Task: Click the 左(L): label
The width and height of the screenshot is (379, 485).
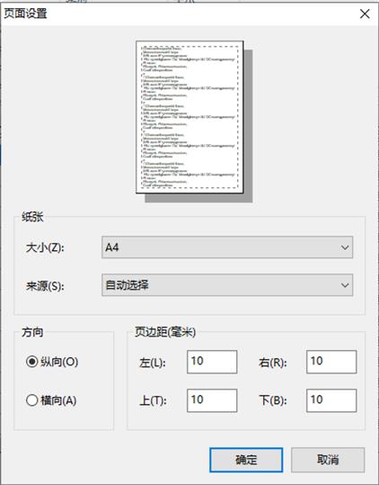Action: [x=153, y=363]
